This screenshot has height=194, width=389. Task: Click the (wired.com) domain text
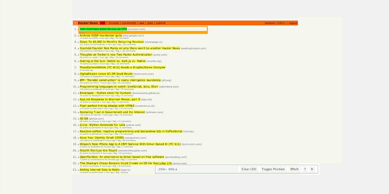point(180,163)
